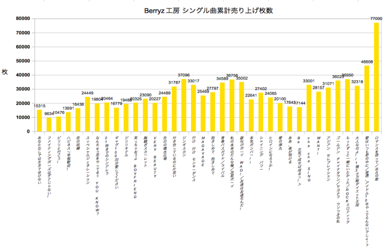Click the data label 20227

[155, 99]
